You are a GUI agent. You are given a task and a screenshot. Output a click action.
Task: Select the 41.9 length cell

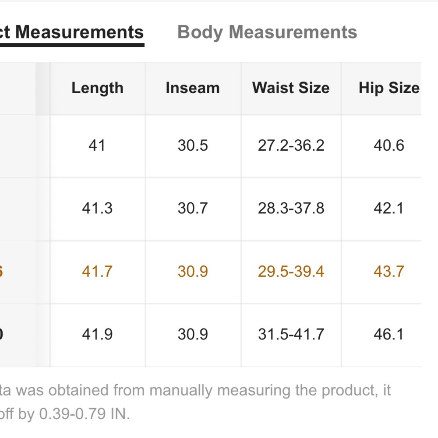pyautogui.click(x=97, y=334)
